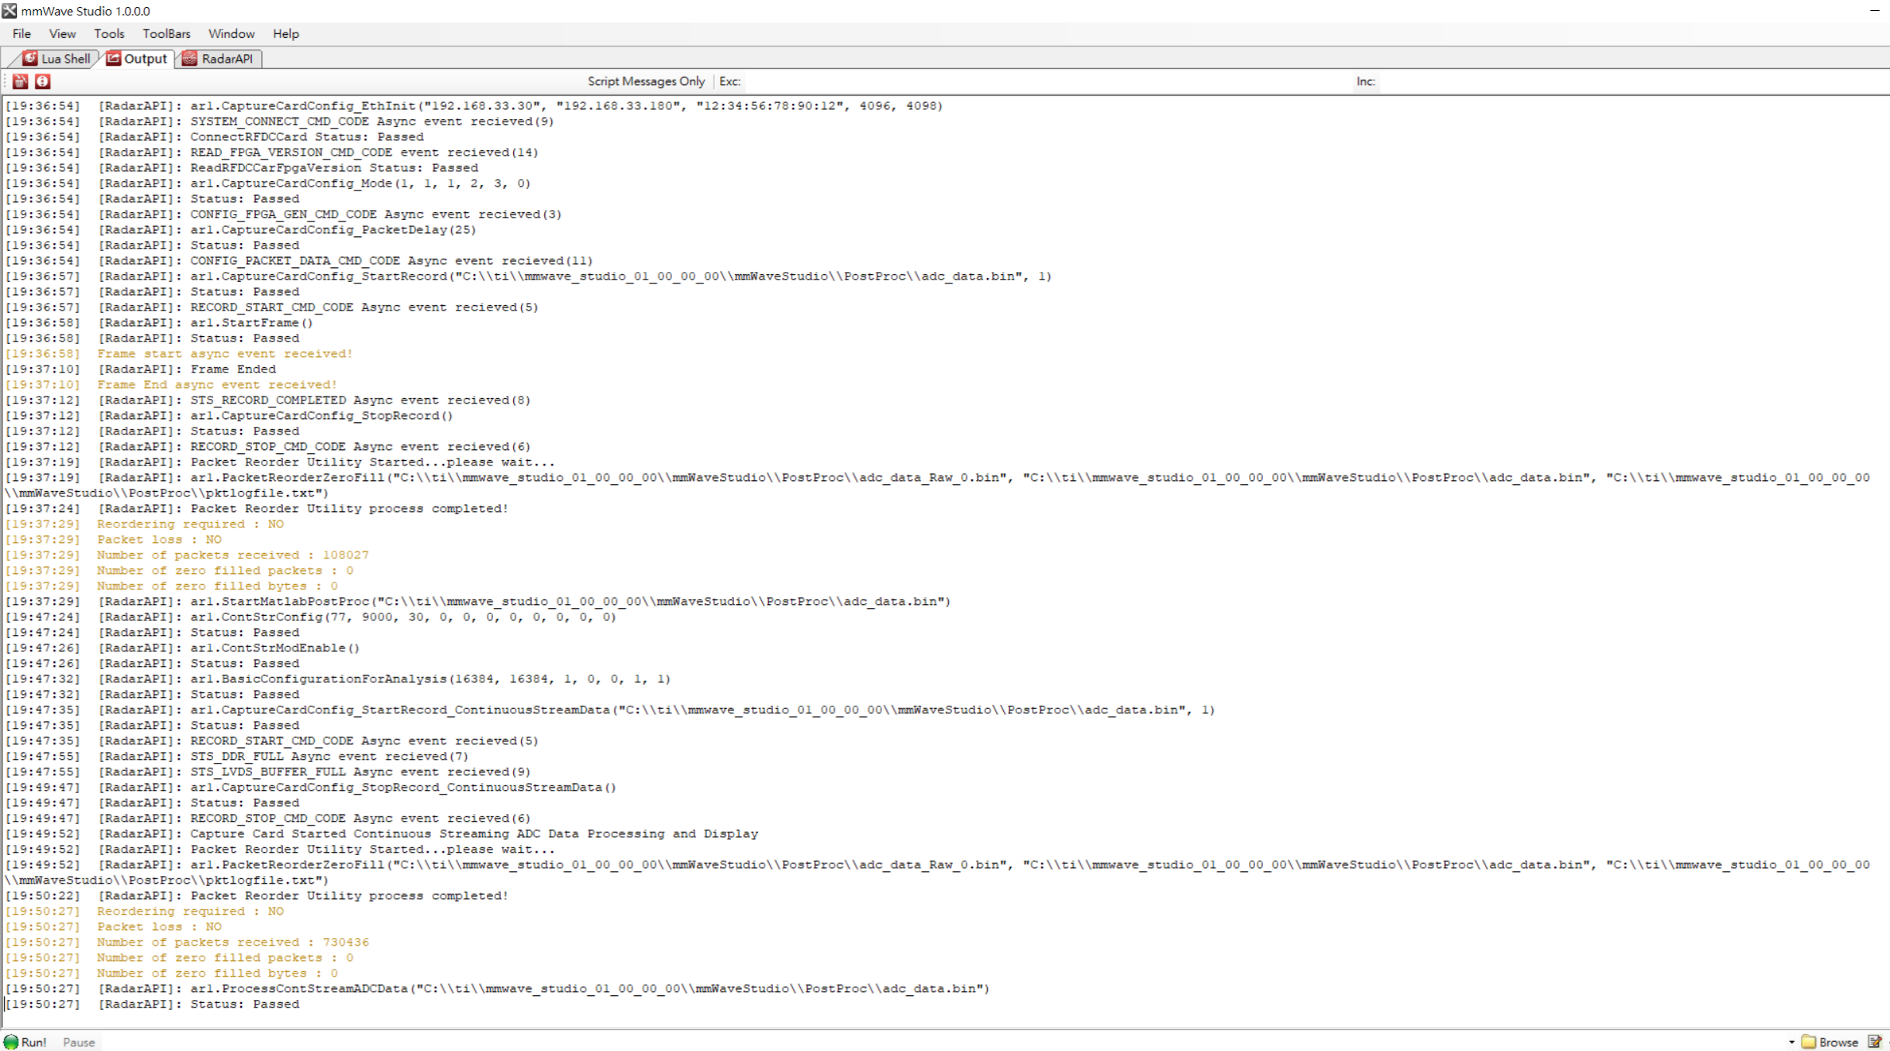The height and width of the screenshot is (1051, 1890).
Task: Click the mmWave Studio title bar app icon
Action: click(9, 11)
